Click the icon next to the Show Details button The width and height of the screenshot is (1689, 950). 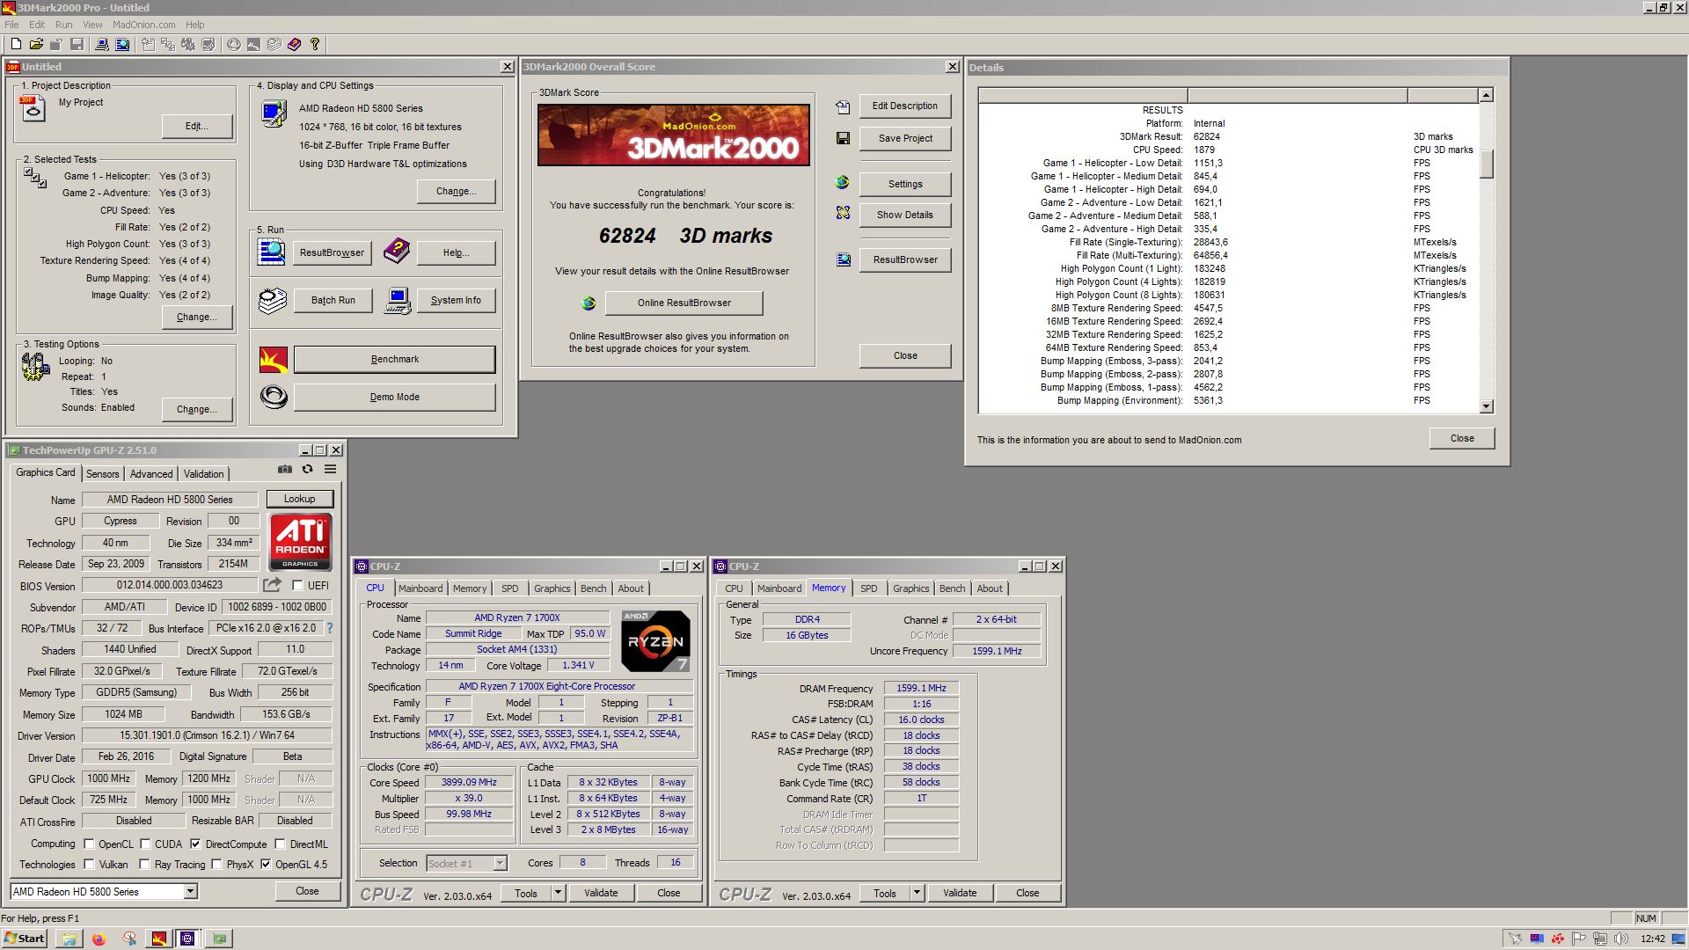[x=843, y=214]
